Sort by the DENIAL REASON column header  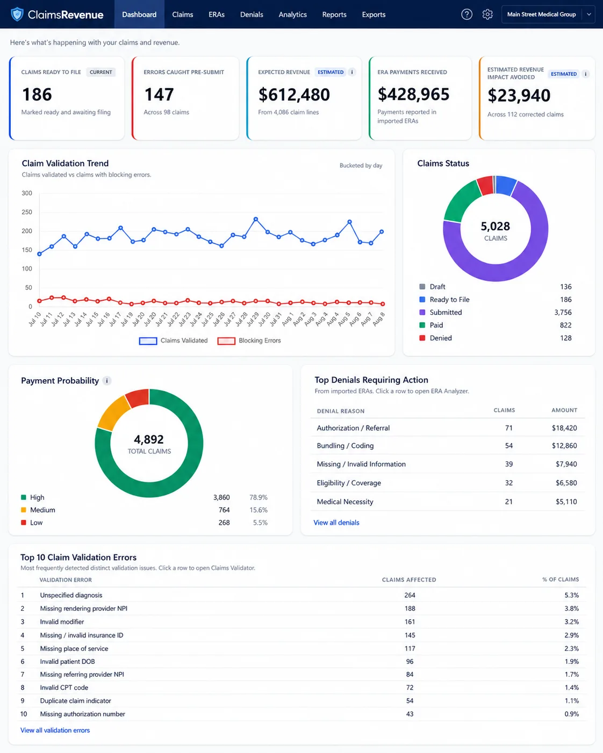[341, 411]
